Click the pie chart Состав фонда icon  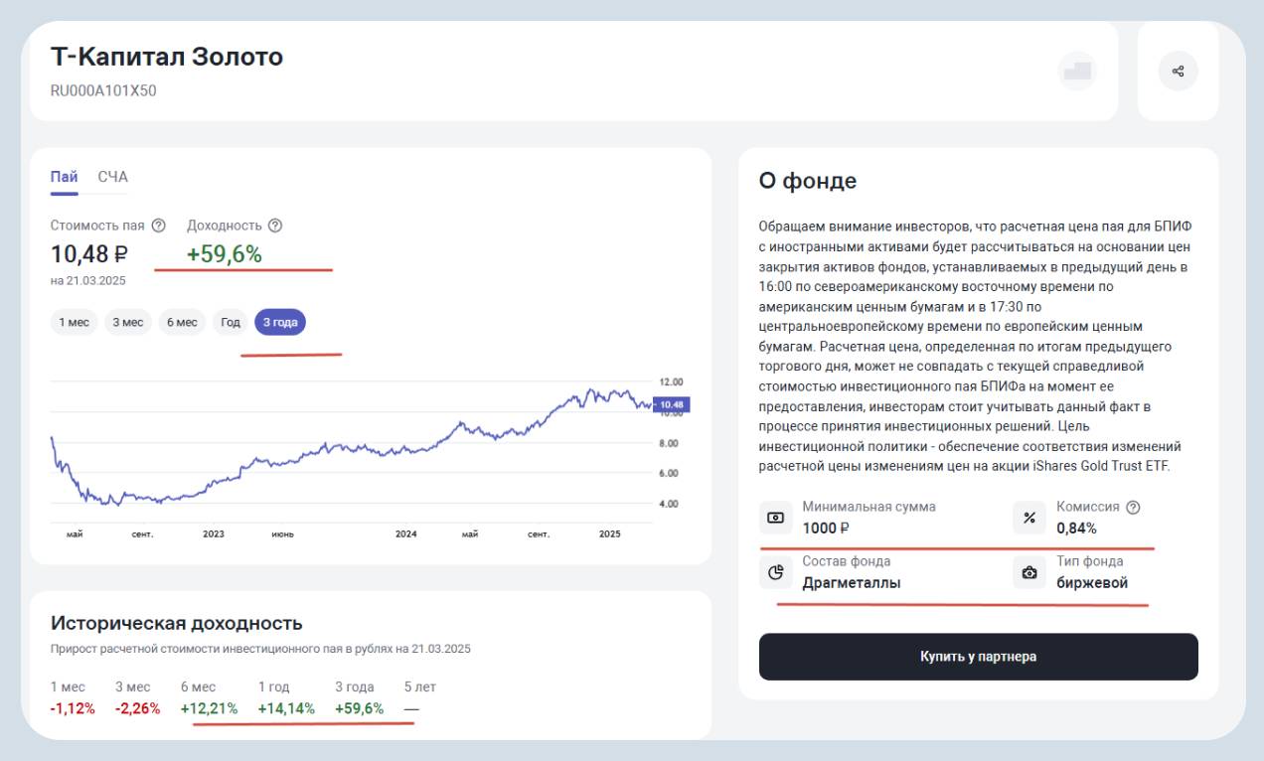[x=776, y=572]
